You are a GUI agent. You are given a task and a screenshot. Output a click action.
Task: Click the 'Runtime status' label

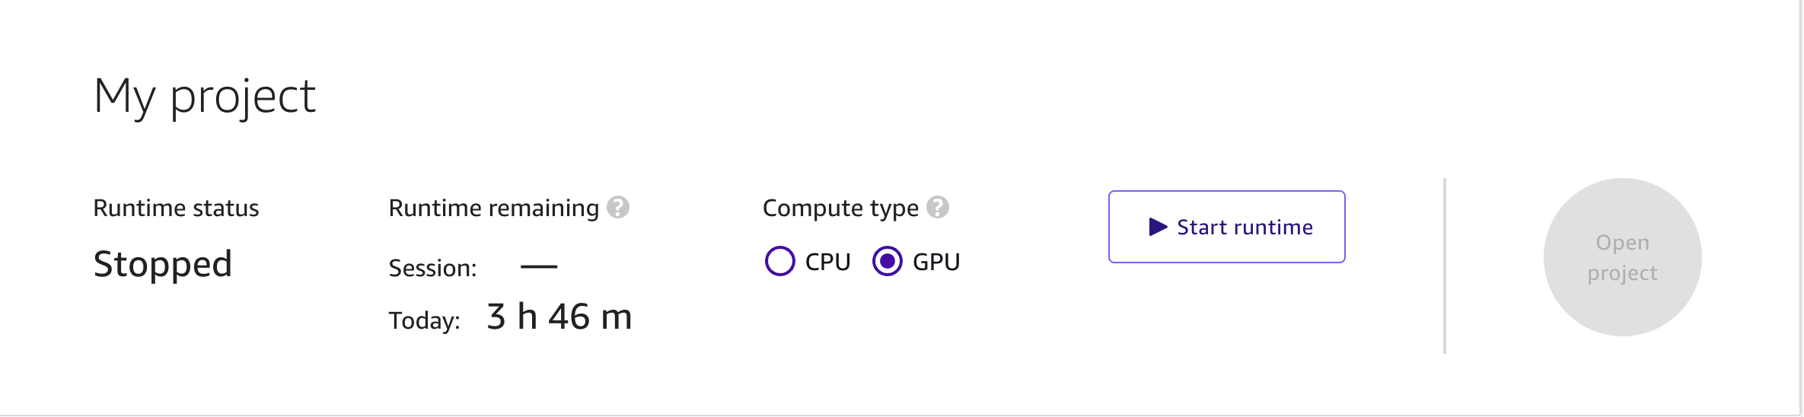tap(176, 208)
